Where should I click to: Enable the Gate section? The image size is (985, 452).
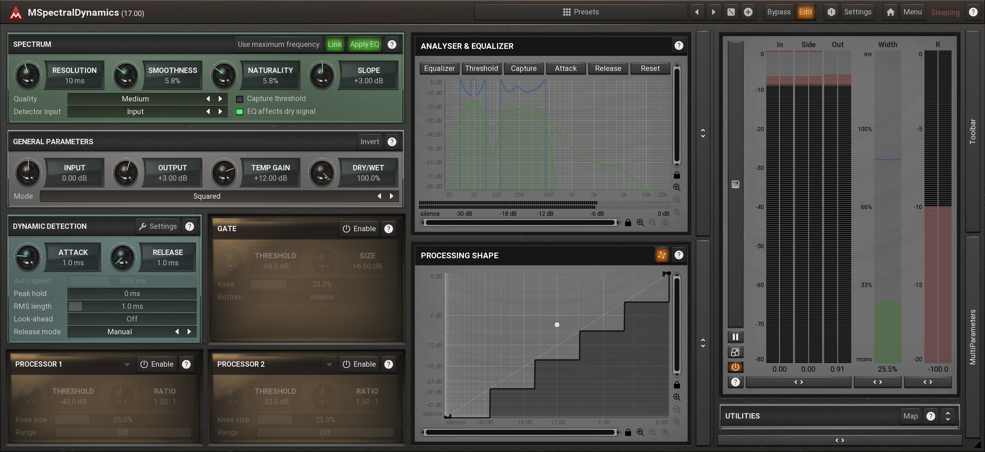359,229
